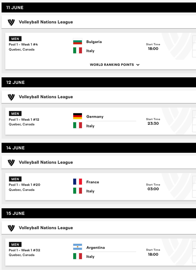Open Volleyball Nations League link under 12 June
Viewport: 196px width, 270px height.
[x=46, y=97]
